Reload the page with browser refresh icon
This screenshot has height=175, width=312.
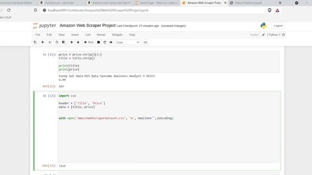click(x=9, y=10)
